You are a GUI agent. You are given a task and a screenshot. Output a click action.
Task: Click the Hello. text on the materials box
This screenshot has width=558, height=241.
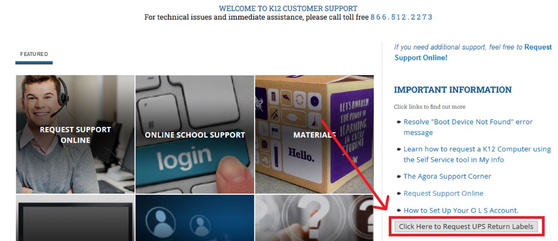300,154
